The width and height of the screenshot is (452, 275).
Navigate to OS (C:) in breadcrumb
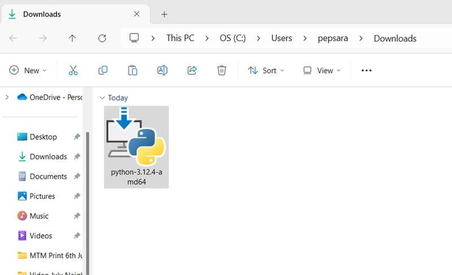tap(233, 38)
